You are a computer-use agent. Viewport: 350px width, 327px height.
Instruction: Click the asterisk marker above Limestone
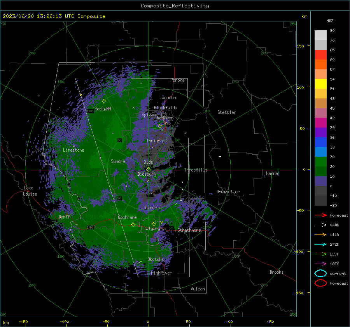73,147
